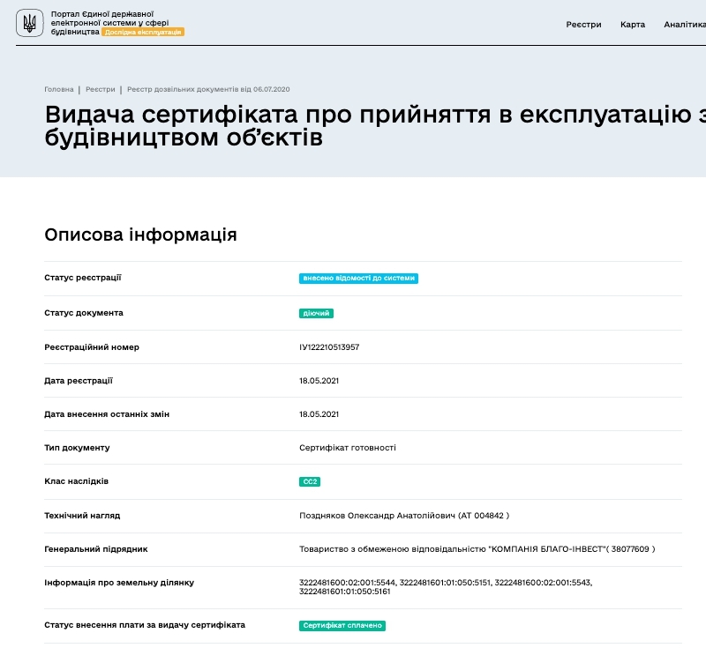Select the land plot cadastral numbers text
Image resolution: width=706 pixels, height=648 pixels.
(x=446, y=587)
